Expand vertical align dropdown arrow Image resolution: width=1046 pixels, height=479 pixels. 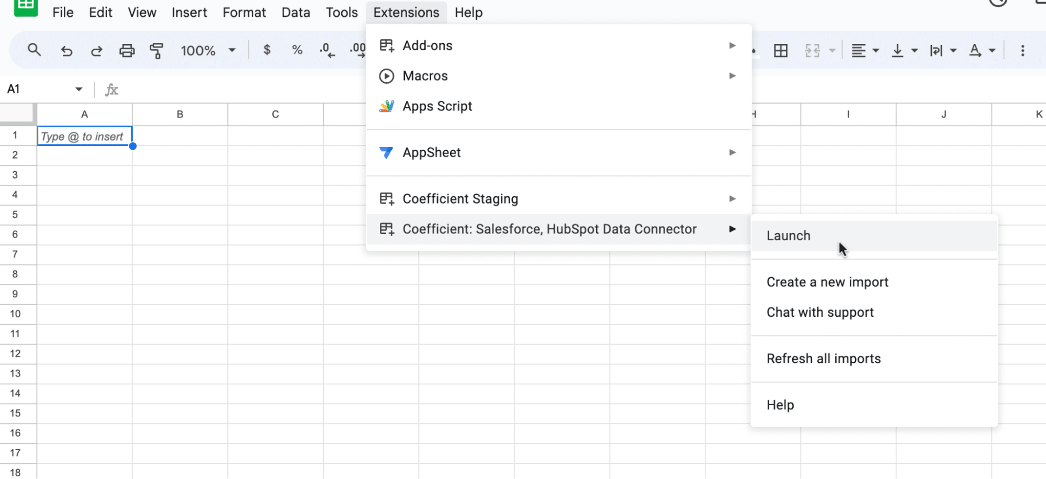coord(914,51)
